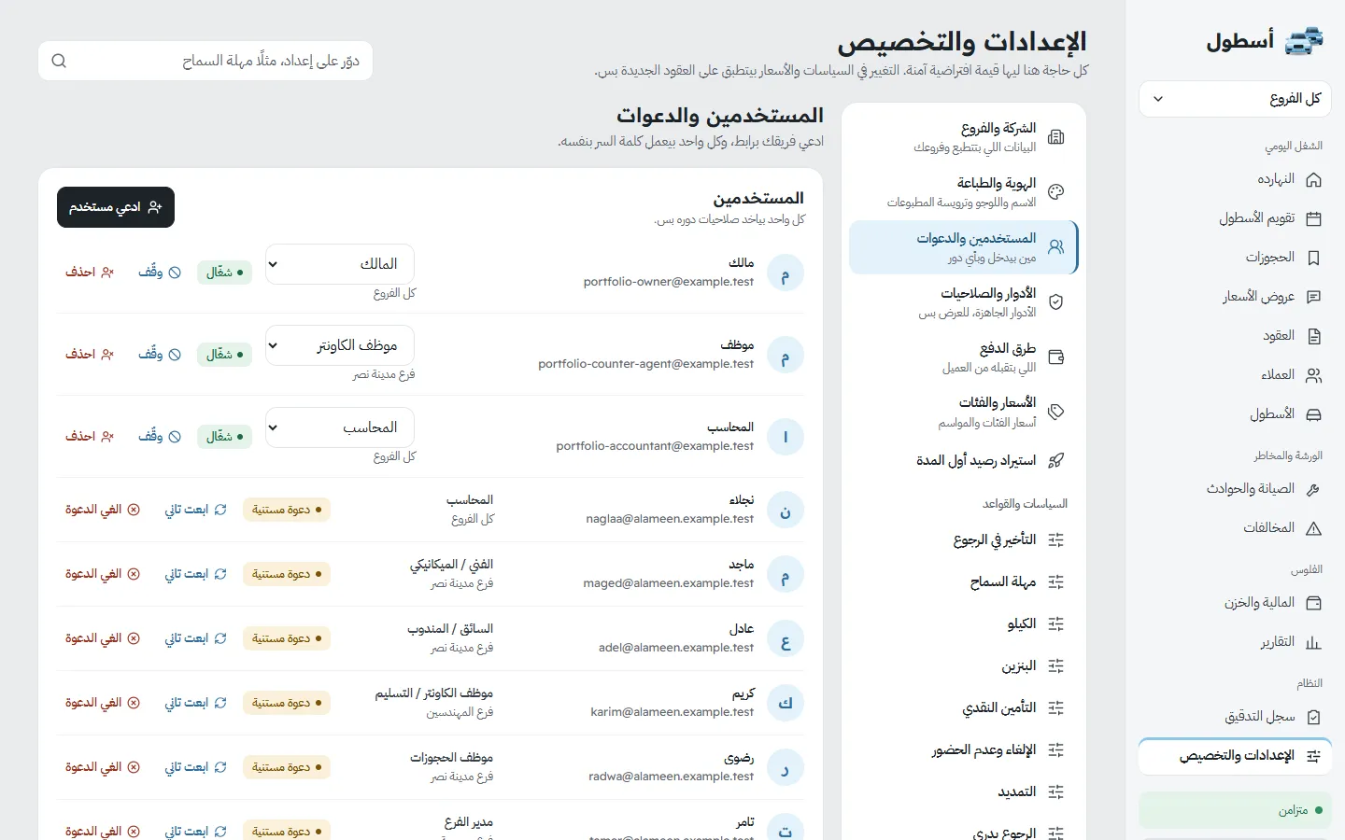Click الغي الدعوة for radwa@alameen.example.test
Image resolution: width=1345 pixels, height=840 pixels.
(x=103, y=767)
